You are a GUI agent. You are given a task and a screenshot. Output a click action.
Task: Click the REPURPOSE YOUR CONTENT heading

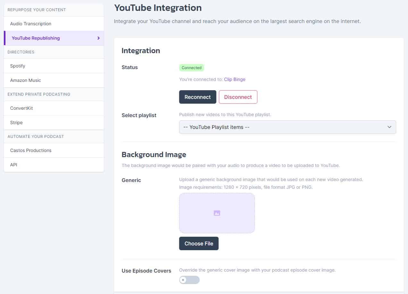[x=37, y=10]
